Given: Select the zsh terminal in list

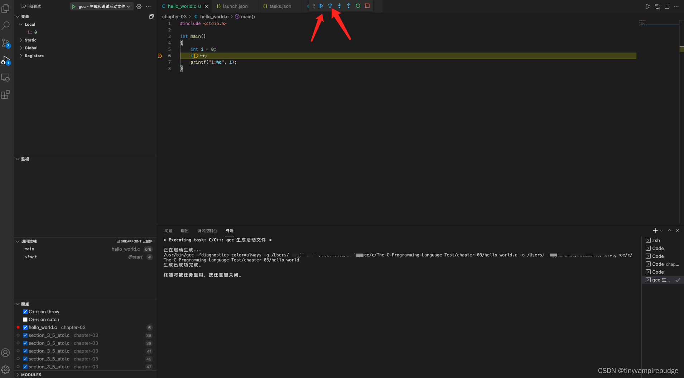Looking at the screenshot, I should pyautogui.click(x=662, y=241).
